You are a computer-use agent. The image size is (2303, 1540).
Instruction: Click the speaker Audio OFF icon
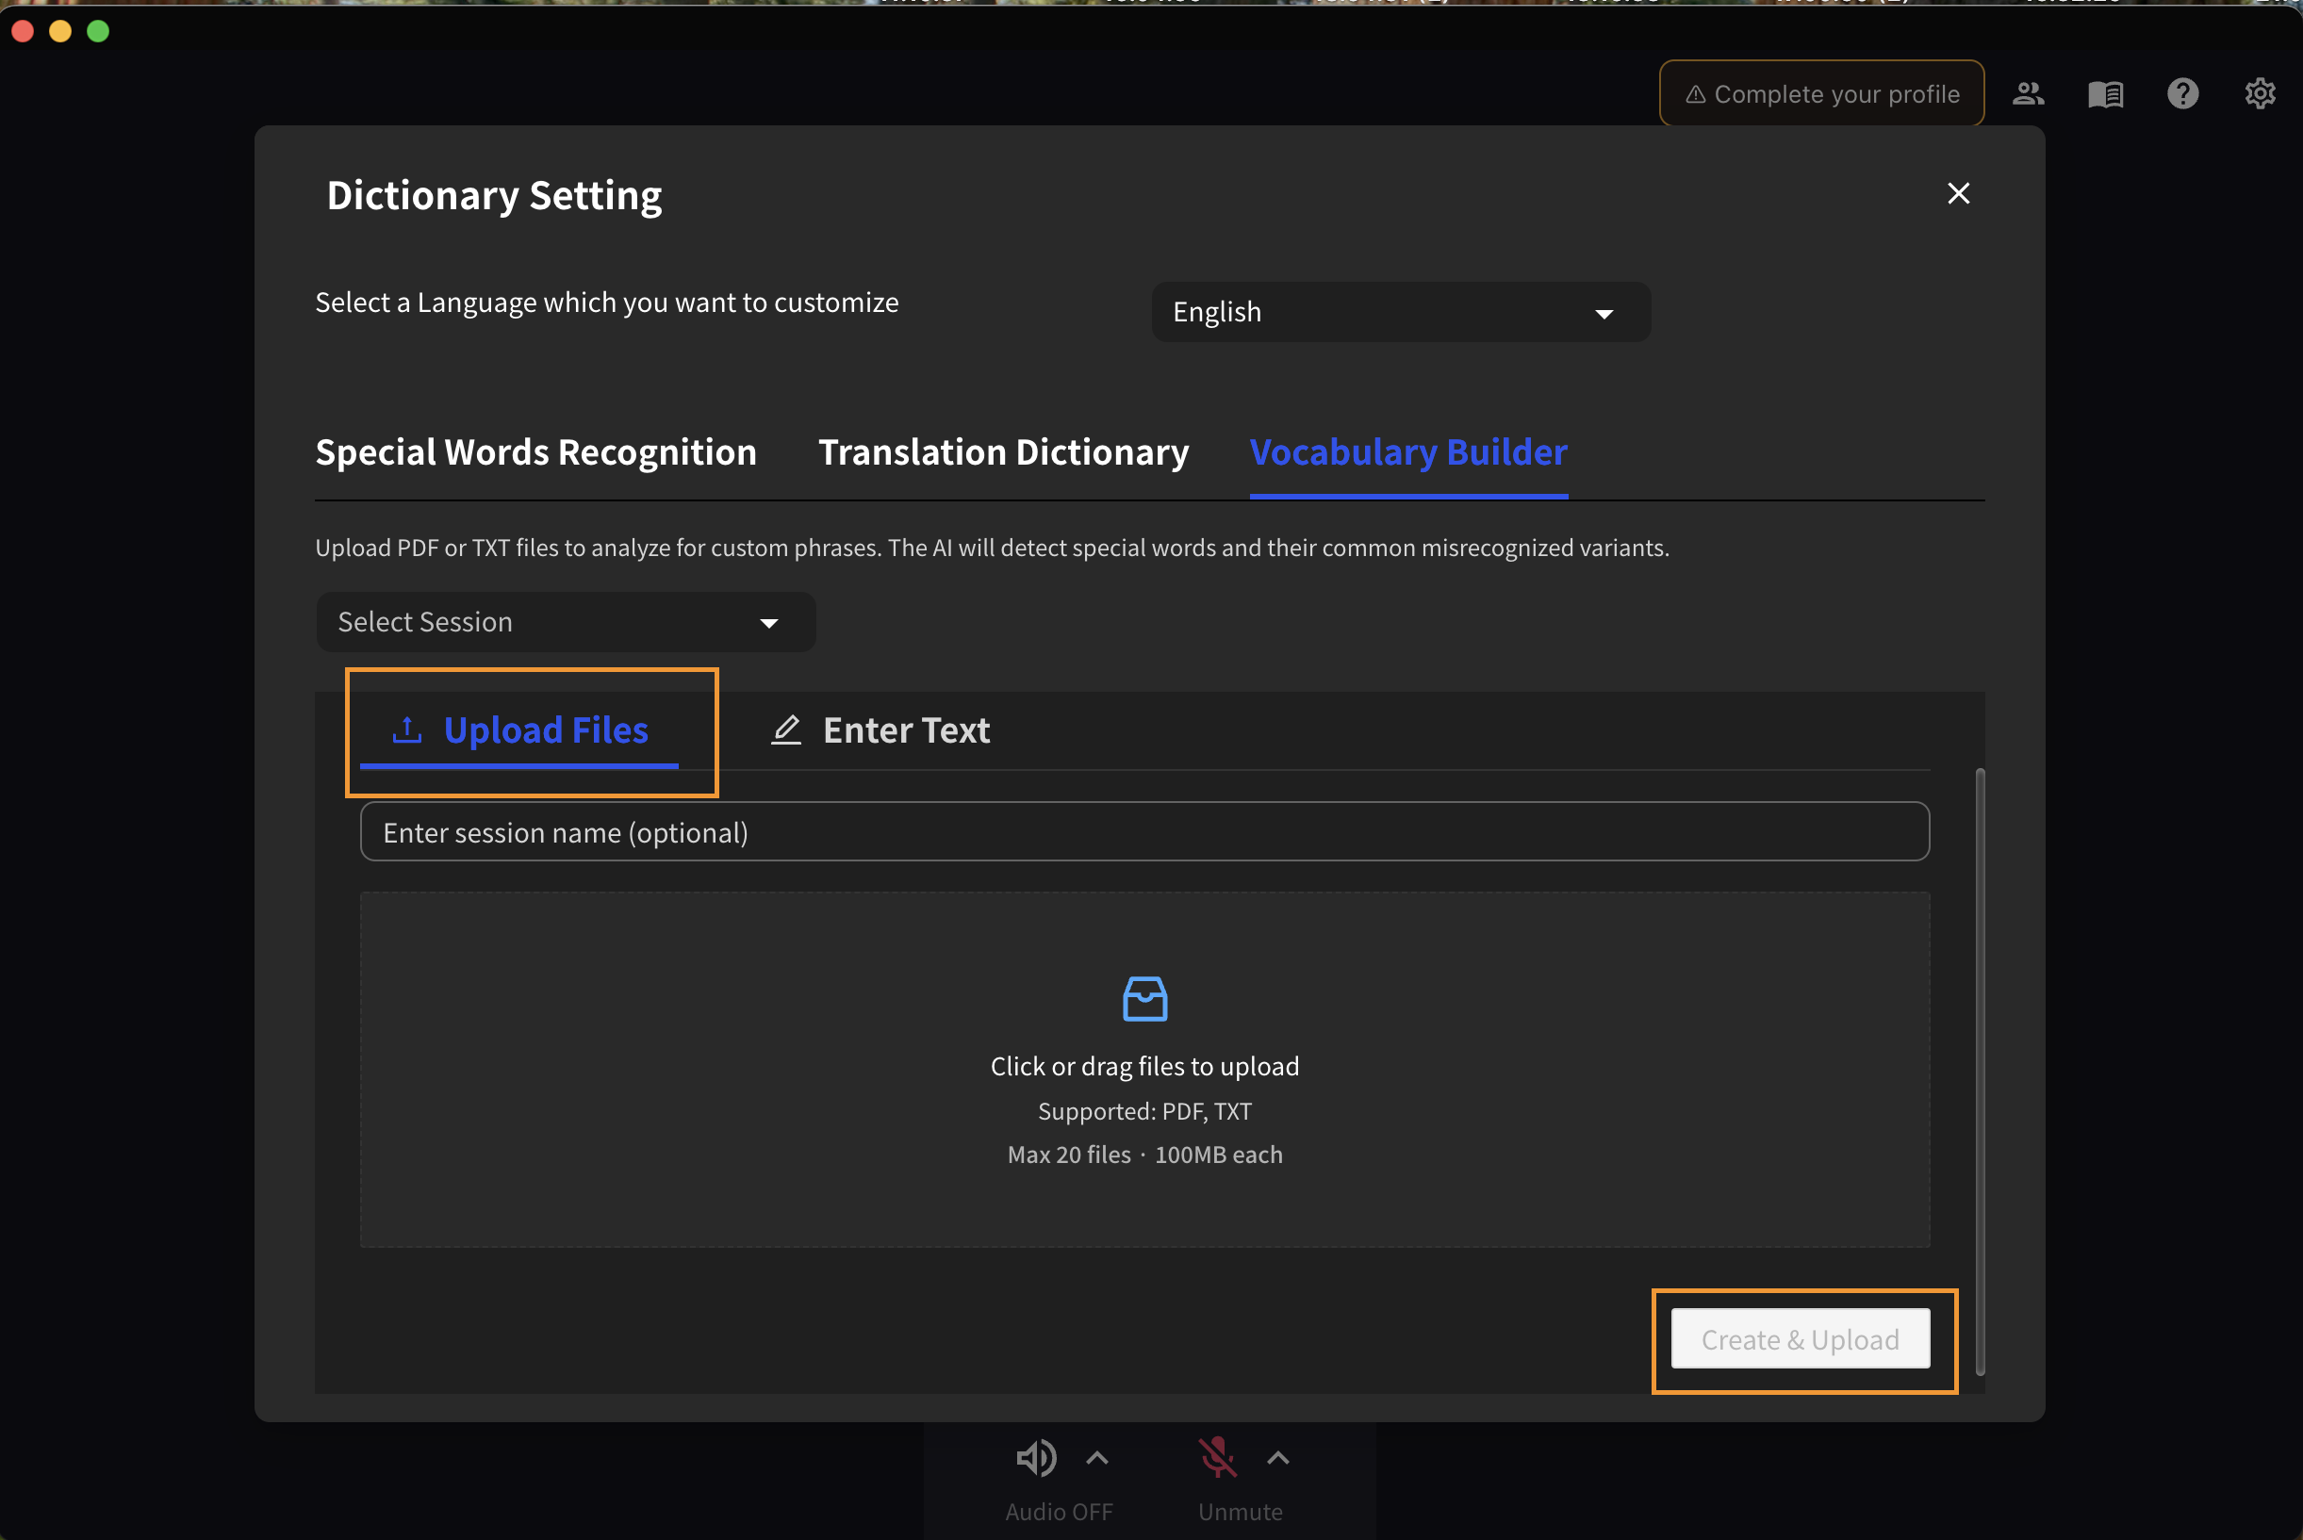tap(1035, 1457)
